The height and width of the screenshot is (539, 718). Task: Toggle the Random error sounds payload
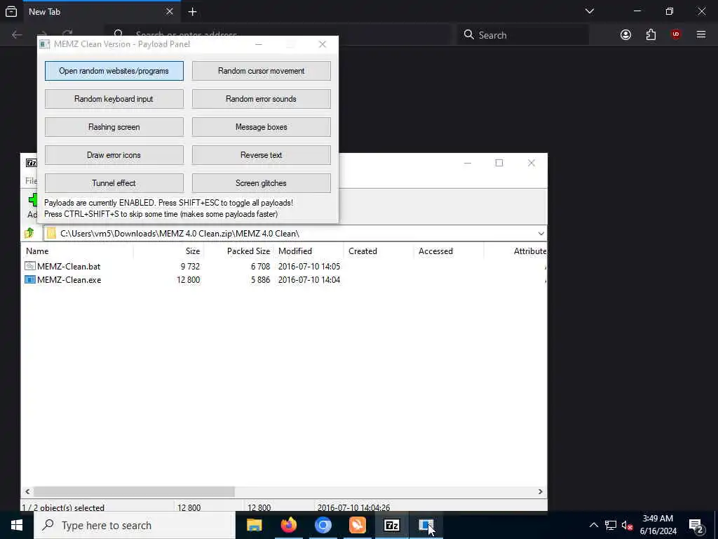point(261,99)
